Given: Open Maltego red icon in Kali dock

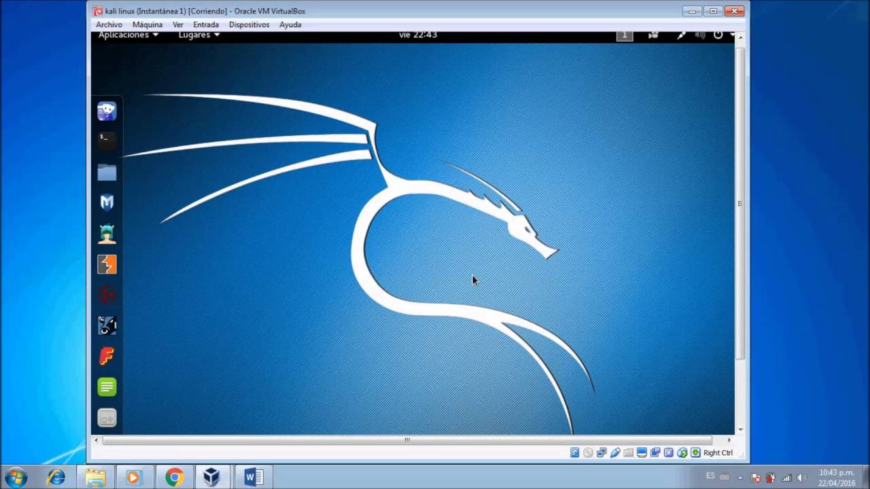Looking at the screenshot, I should (107, 295).
